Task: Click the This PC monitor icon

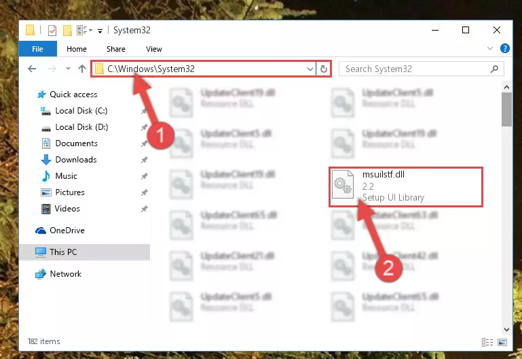Action: click(41, 252)
